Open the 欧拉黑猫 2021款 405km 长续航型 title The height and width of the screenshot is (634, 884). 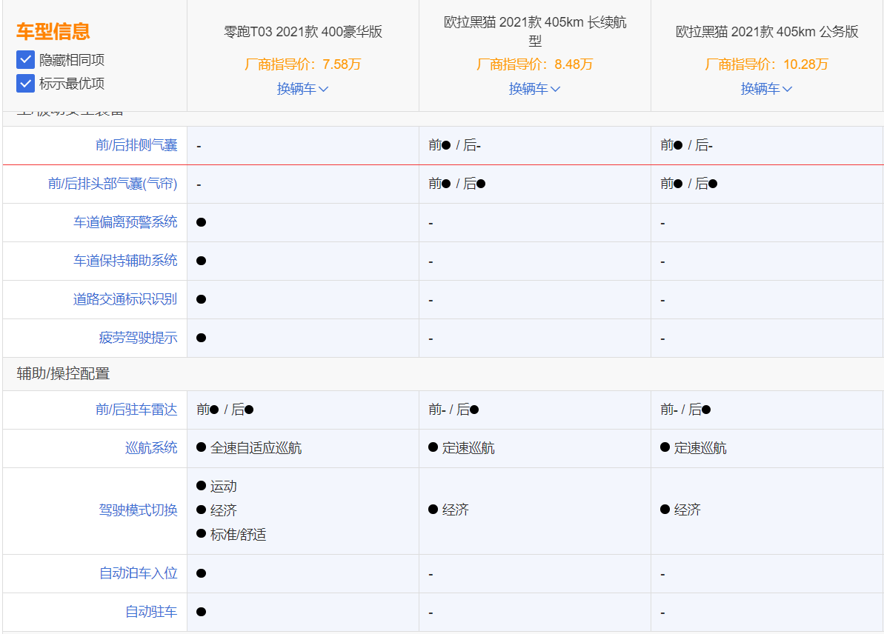click(534, 31)
